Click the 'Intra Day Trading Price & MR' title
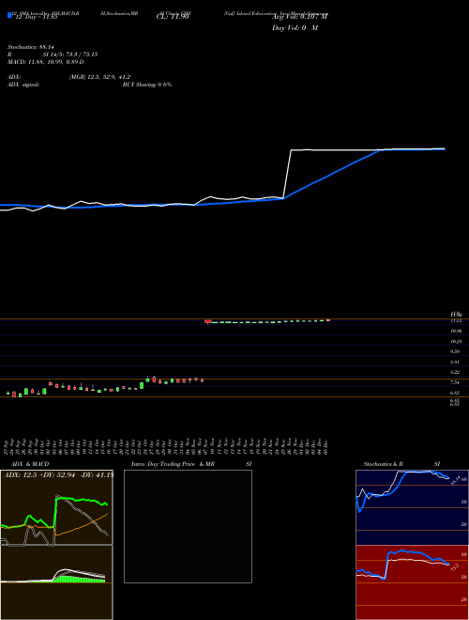 173,464
